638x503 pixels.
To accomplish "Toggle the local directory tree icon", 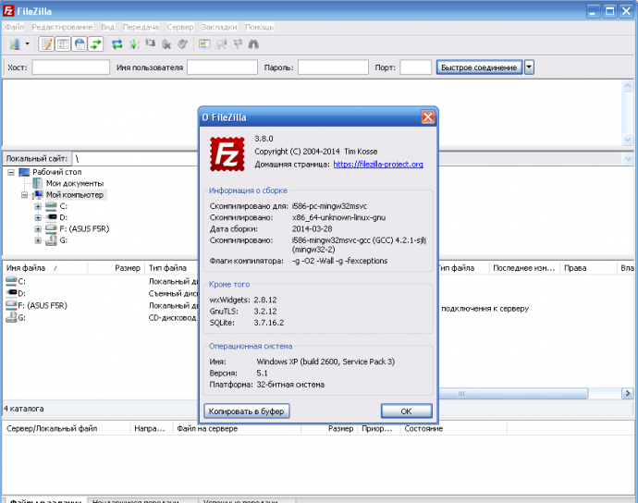I will (x=63, y=44).
